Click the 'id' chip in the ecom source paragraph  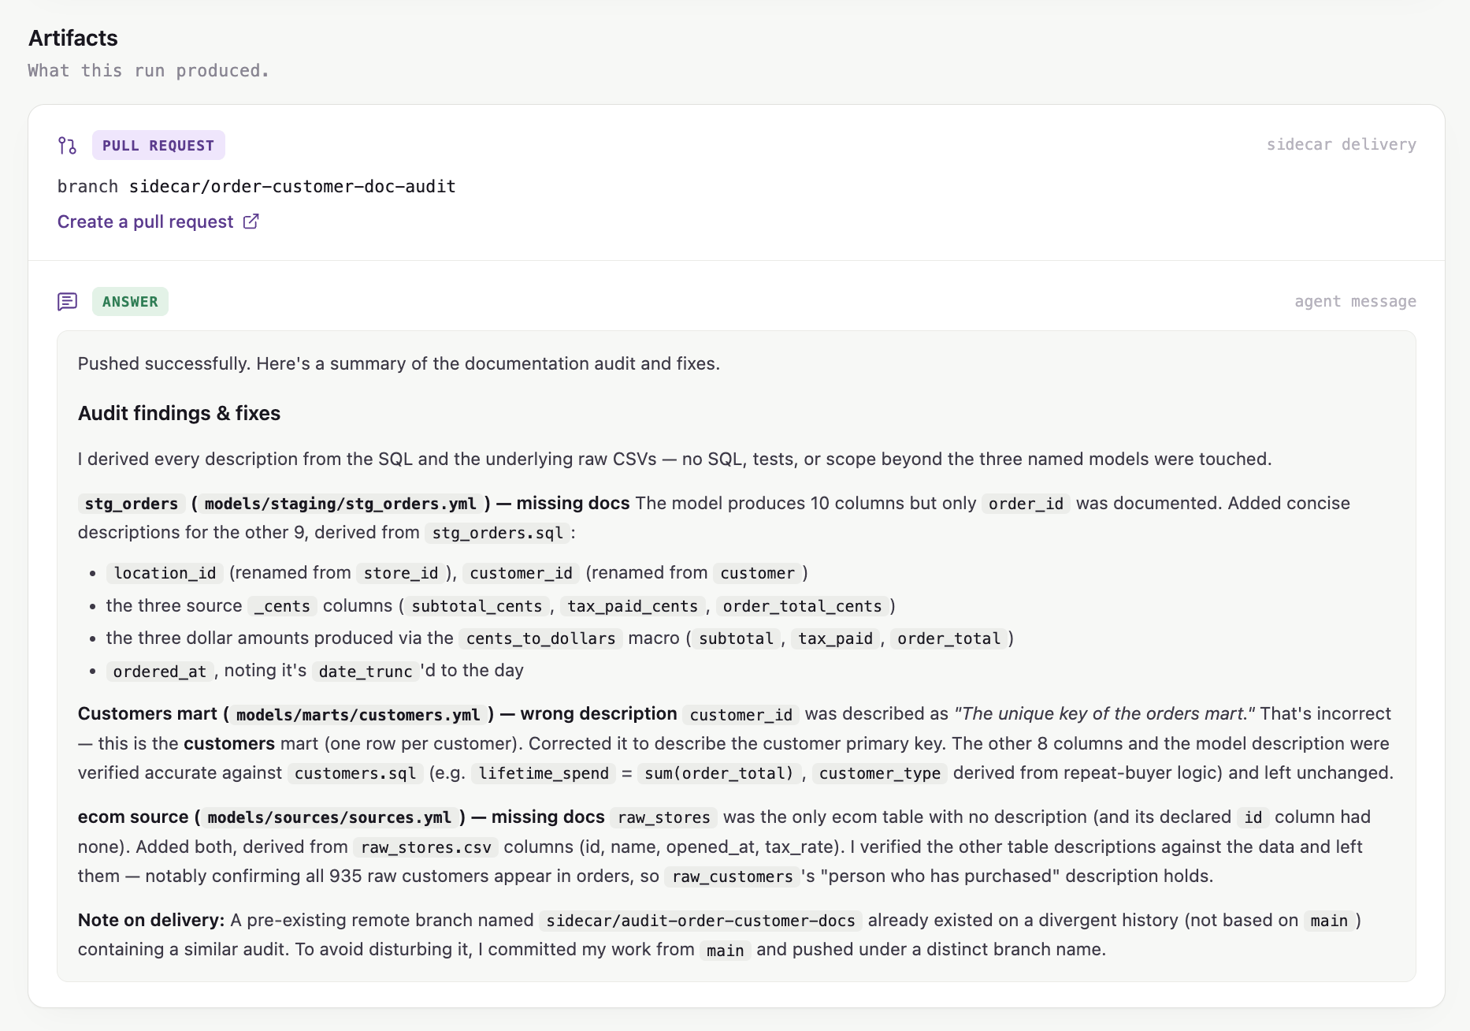[x=1253, y=817]
